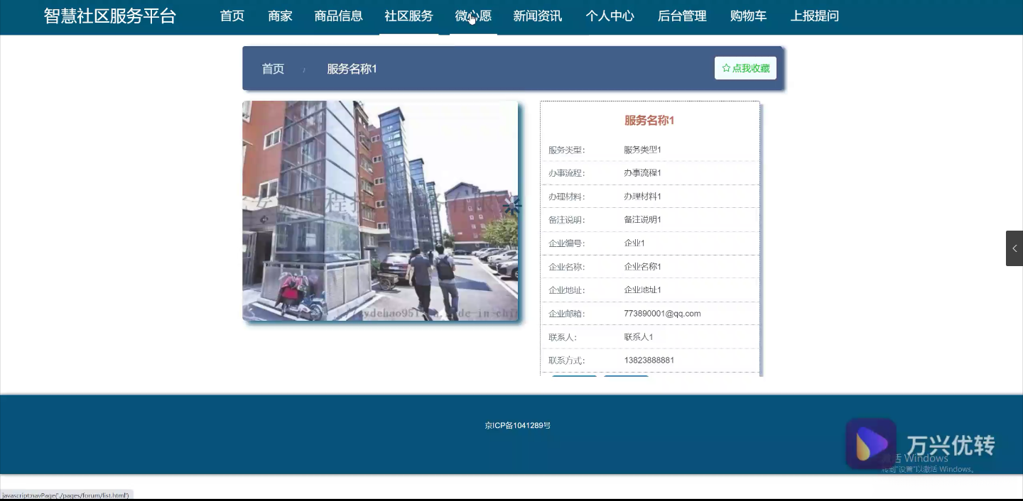This screenshot has width=1023, height=501.
Task: Click the 智慧社区服务平台 site title
Action: (x=109, y=16)
